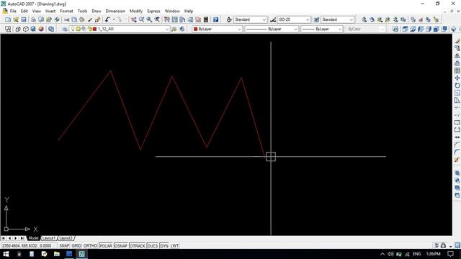
Task: Open the Draw menu
Action: (x=97, y=11)
